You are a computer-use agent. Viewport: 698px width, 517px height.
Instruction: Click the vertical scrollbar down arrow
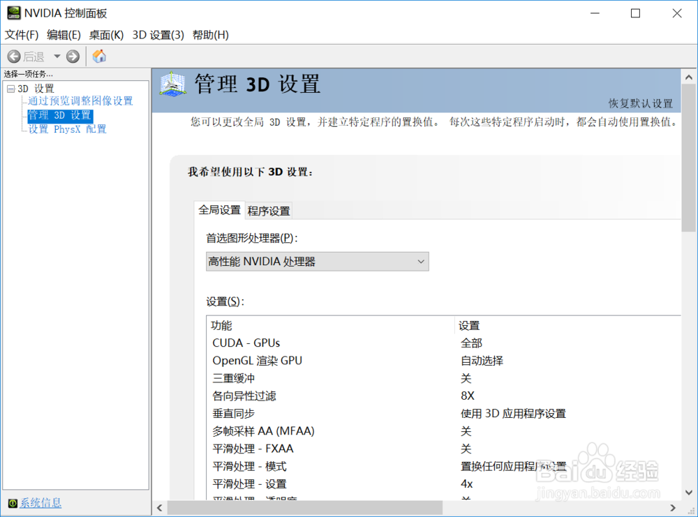point(689,493)
